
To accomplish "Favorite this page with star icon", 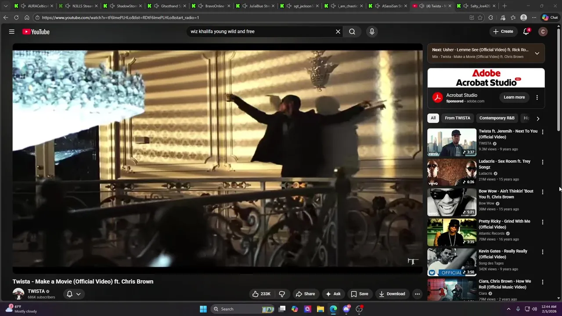I will 480,18.
